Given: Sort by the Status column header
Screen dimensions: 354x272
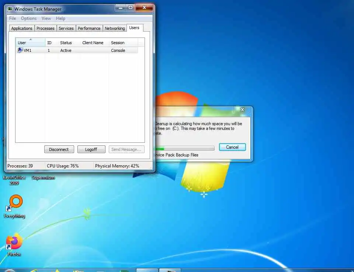Looking at the screenshot, I should coord(69,43).
